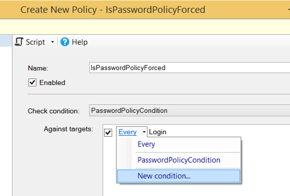Viewport: 290px width, 196px height.
Task: Toggle the Login target checkbox
Action: 108,133
